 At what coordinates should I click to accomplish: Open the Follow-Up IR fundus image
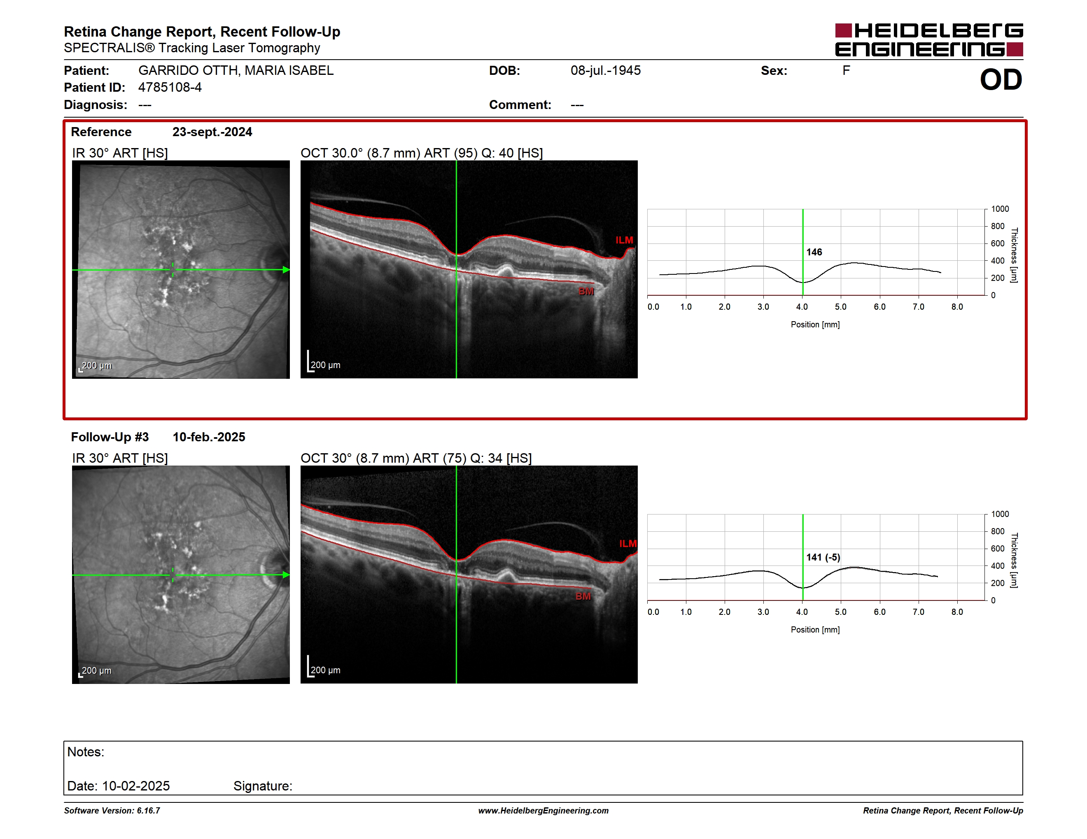click(x=181, y=575)
